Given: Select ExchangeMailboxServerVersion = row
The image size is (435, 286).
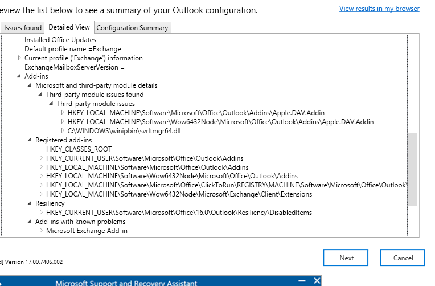Looking at the screenshot, I should tap(75, 67).
